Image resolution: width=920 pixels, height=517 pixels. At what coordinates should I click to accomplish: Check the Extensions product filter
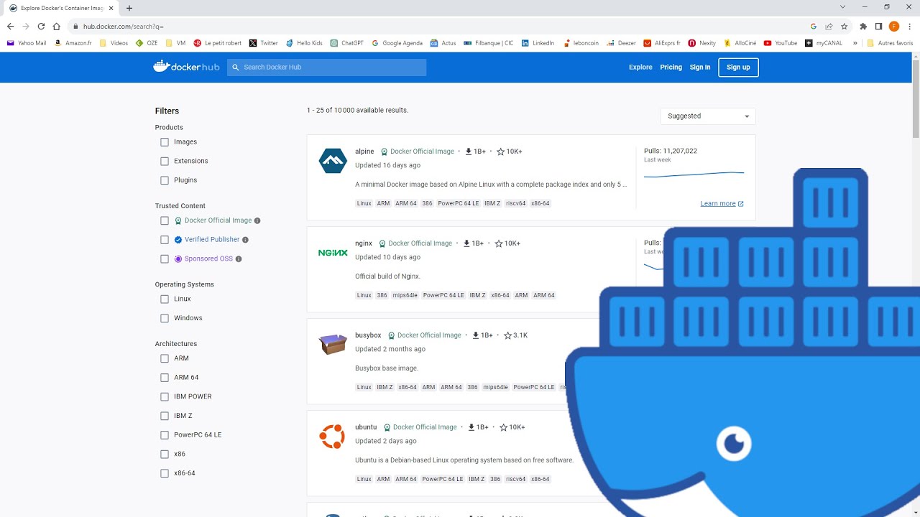(x=165, y=162)
